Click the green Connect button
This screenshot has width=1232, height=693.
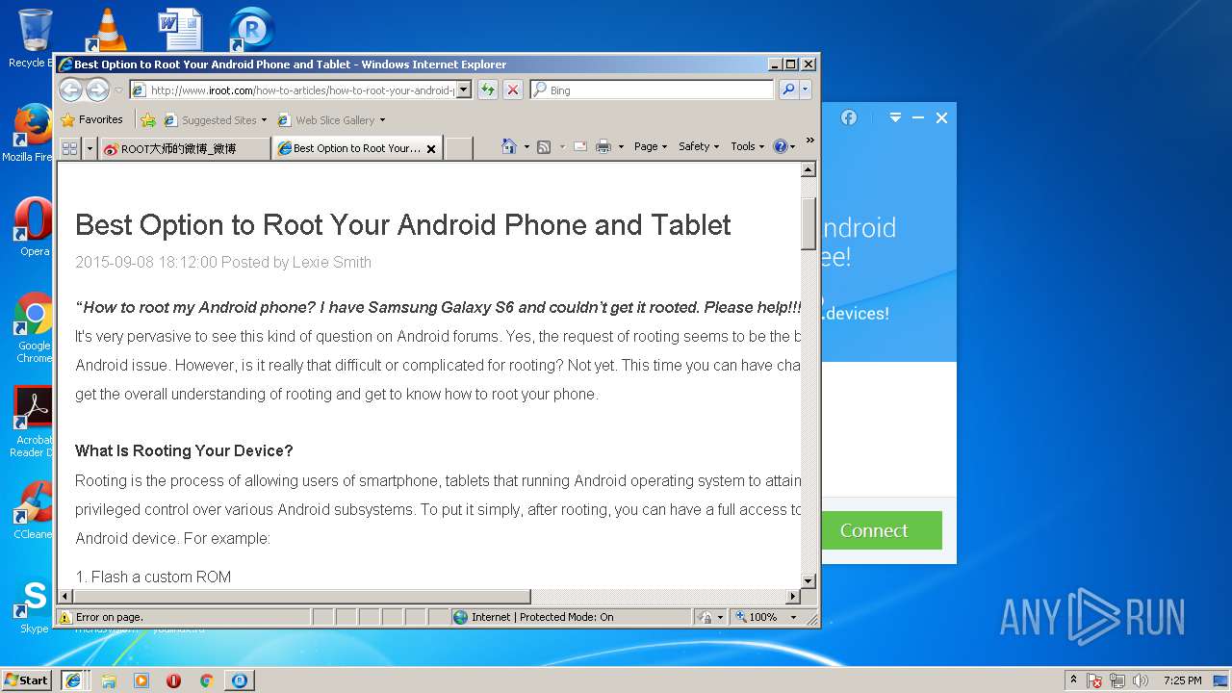click(881, 530)
